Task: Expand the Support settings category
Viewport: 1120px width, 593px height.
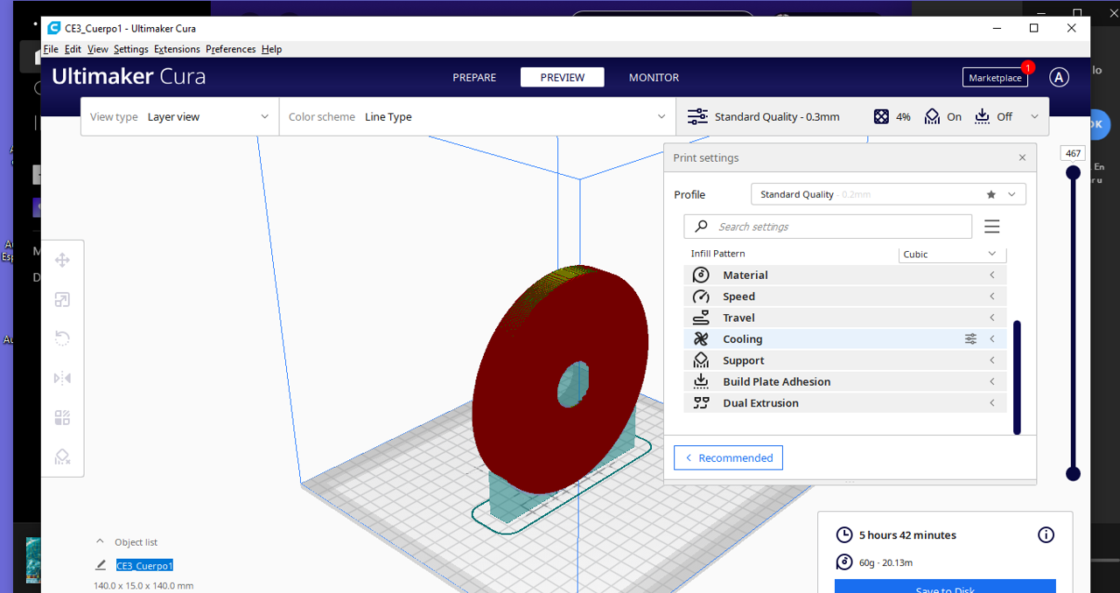Action: coord(845,360)
